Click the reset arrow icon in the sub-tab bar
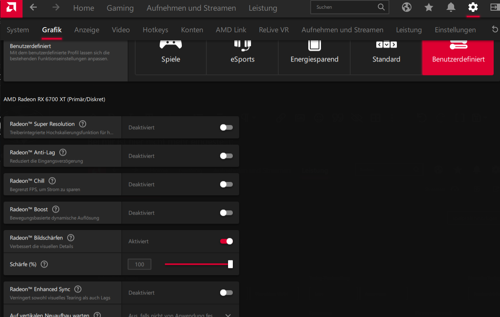 tap(495, 29)
